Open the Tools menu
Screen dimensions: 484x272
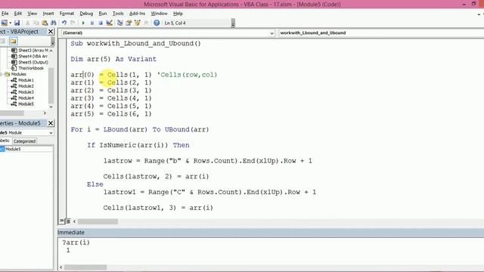[x=118, y=14]
